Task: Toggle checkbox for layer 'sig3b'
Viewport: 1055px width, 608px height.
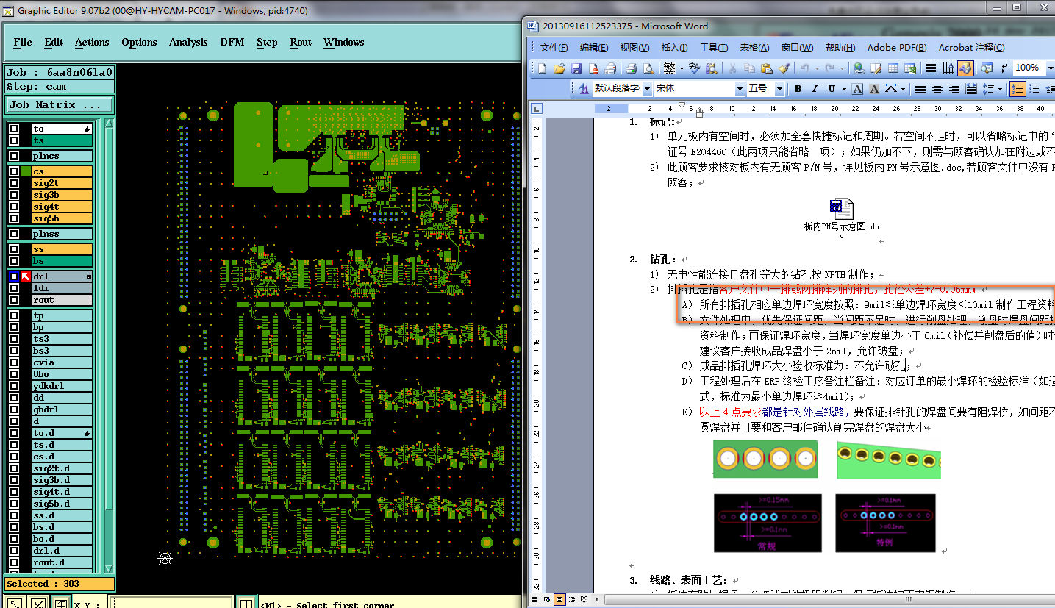Action: click(13, 195)
